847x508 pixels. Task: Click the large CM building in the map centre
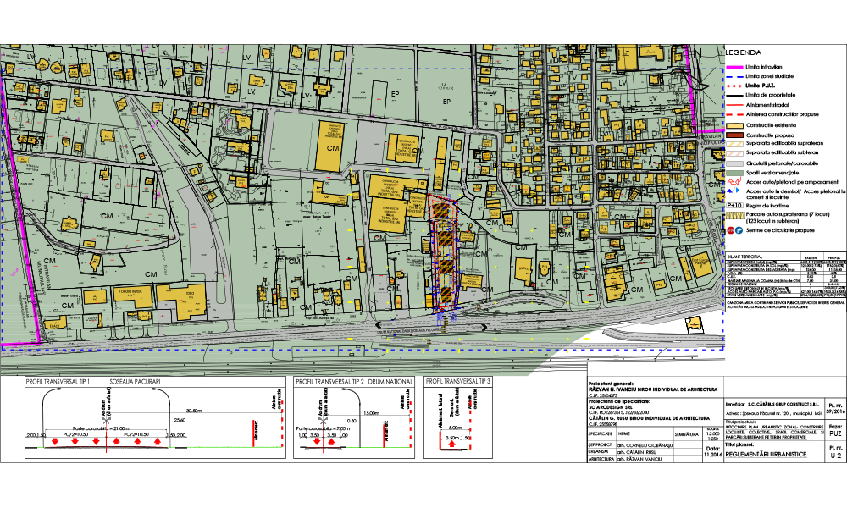[x=332, y=146]
